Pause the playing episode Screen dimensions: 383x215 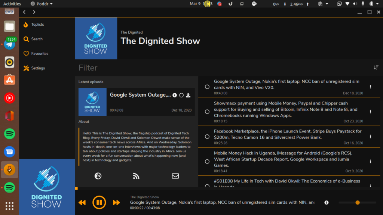(99, 202)
